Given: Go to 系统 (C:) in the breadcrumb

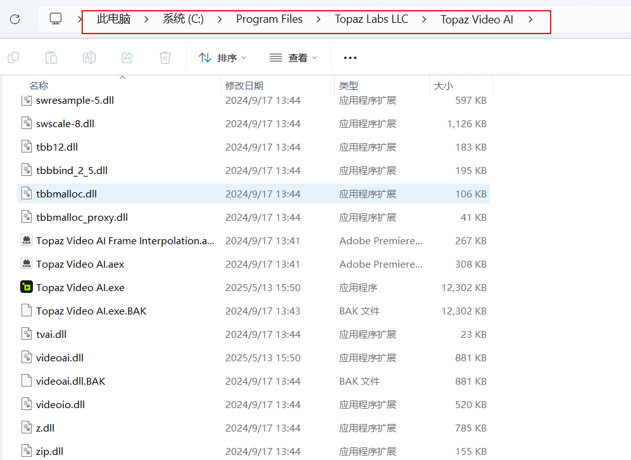Looking at the screenshot, I should [183, 19].
